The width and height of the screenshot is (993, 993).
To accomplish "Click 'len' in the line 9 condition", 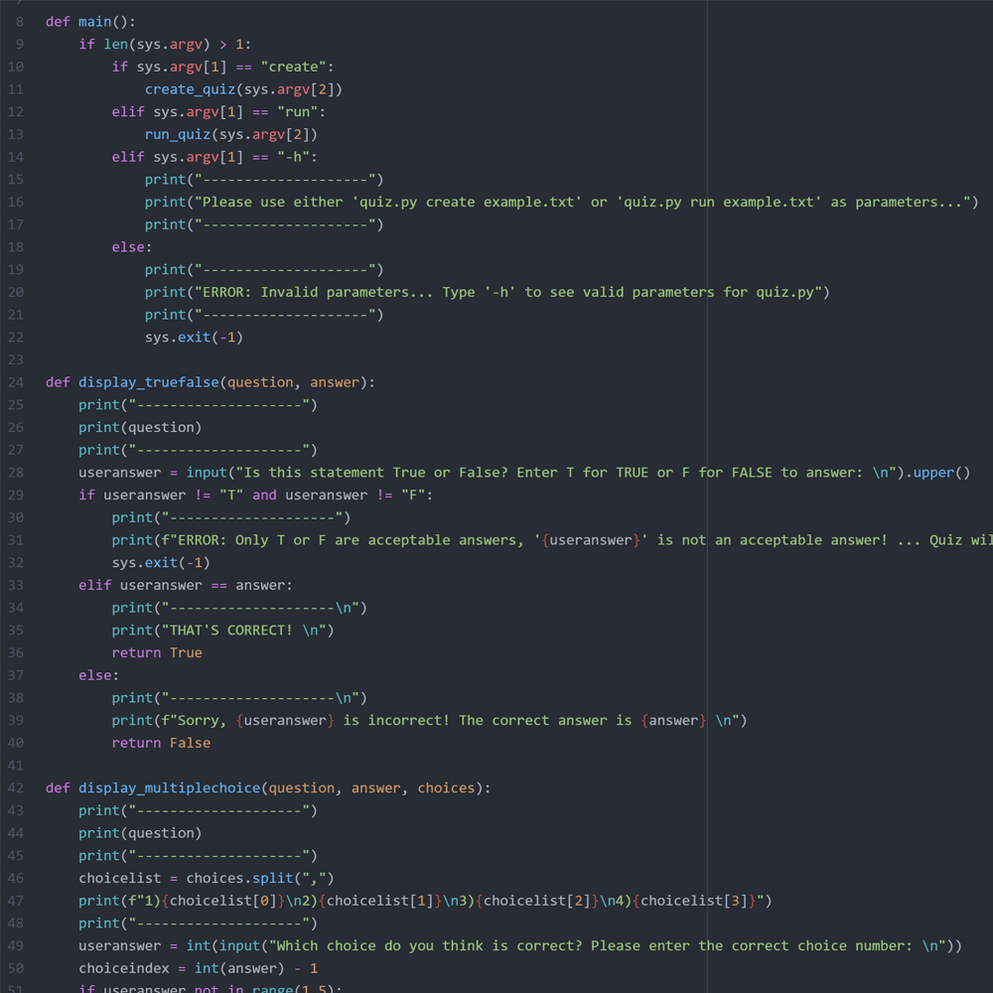I will point(116,45).
